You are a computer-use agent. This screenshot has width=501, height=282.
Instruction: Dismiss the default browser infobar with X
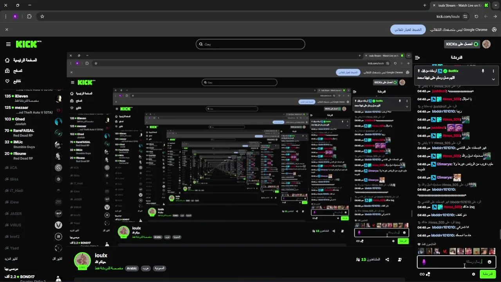pos(7,29)
